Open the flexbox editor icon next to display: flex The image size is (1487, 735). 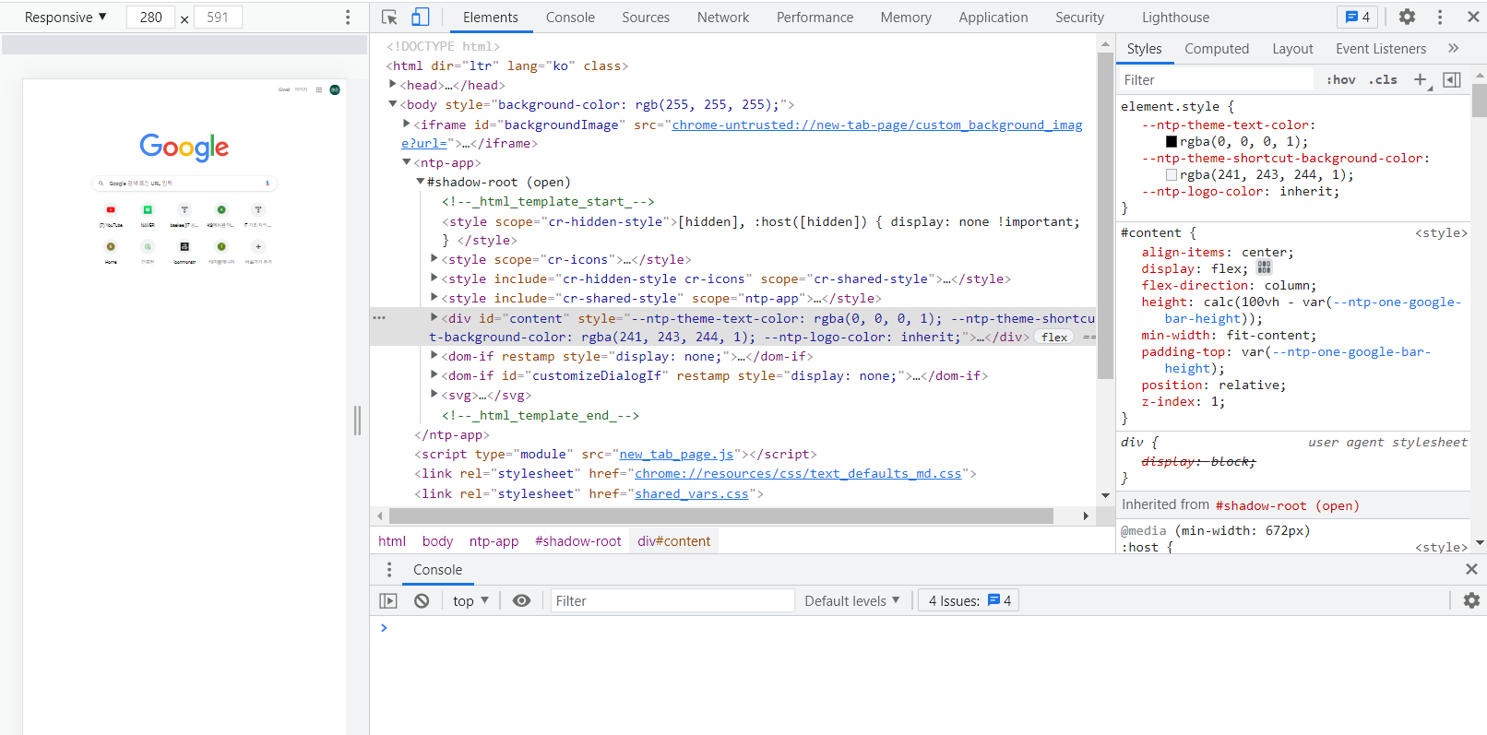1264,267
